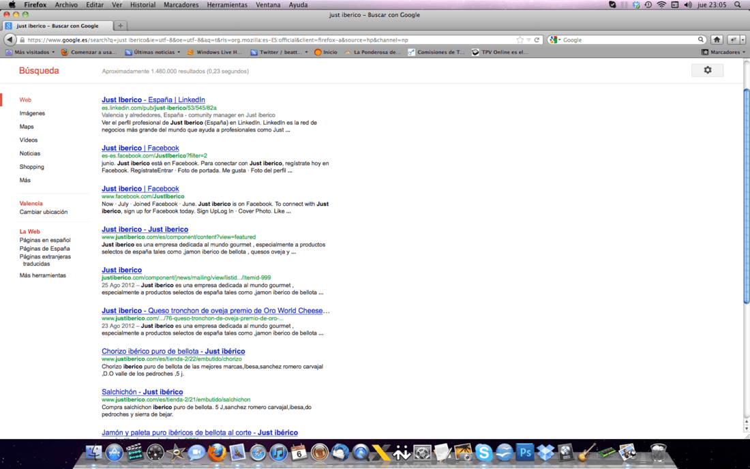Open the TPV Online es el... bookmark
Image resolution: width=750 pixels, height=469 pixels.
pos(500,52)
